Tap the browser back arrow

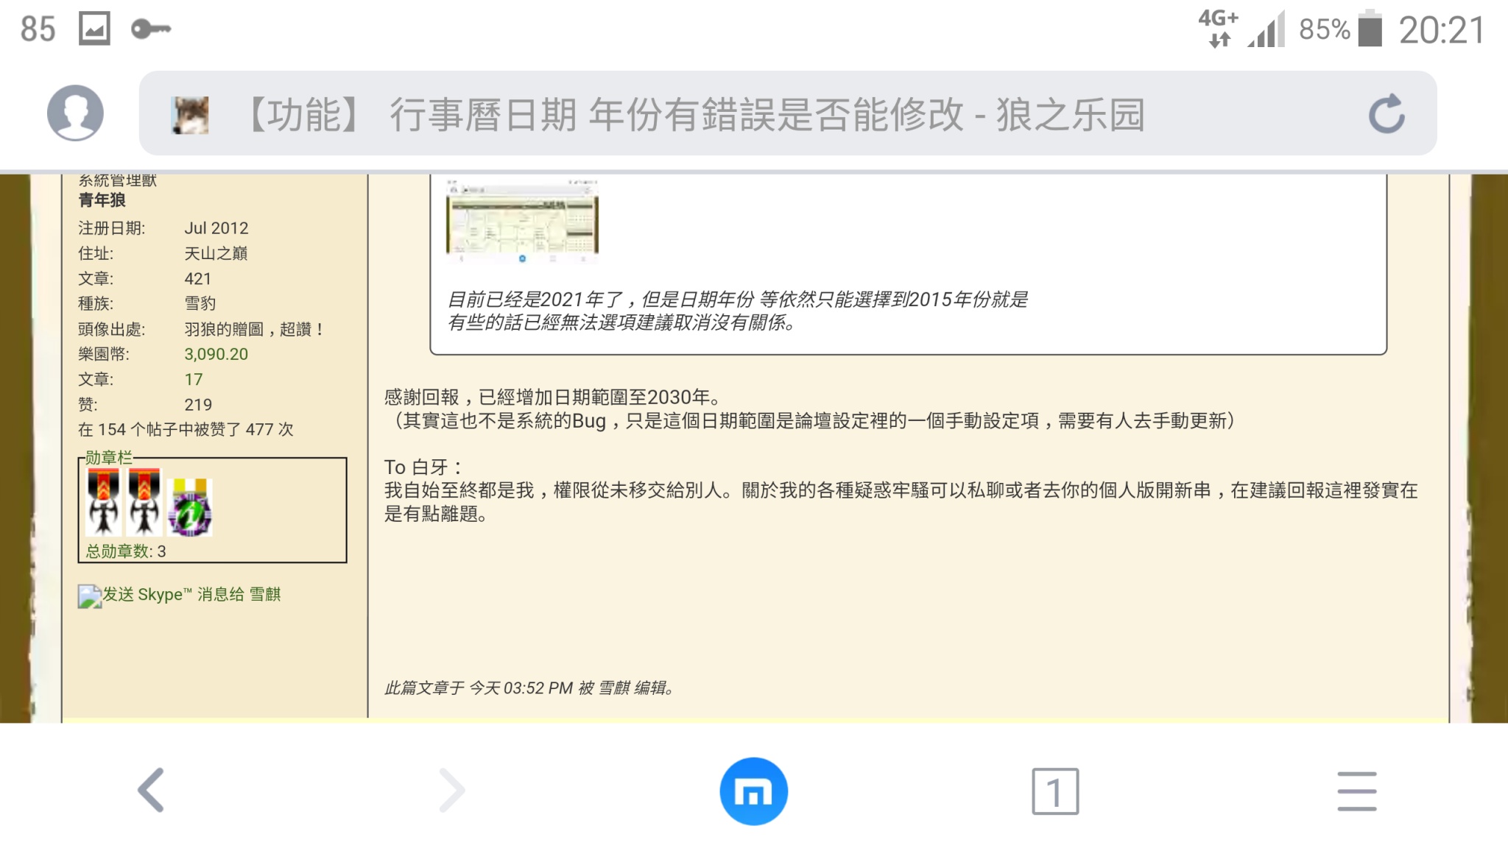[152, 791]
